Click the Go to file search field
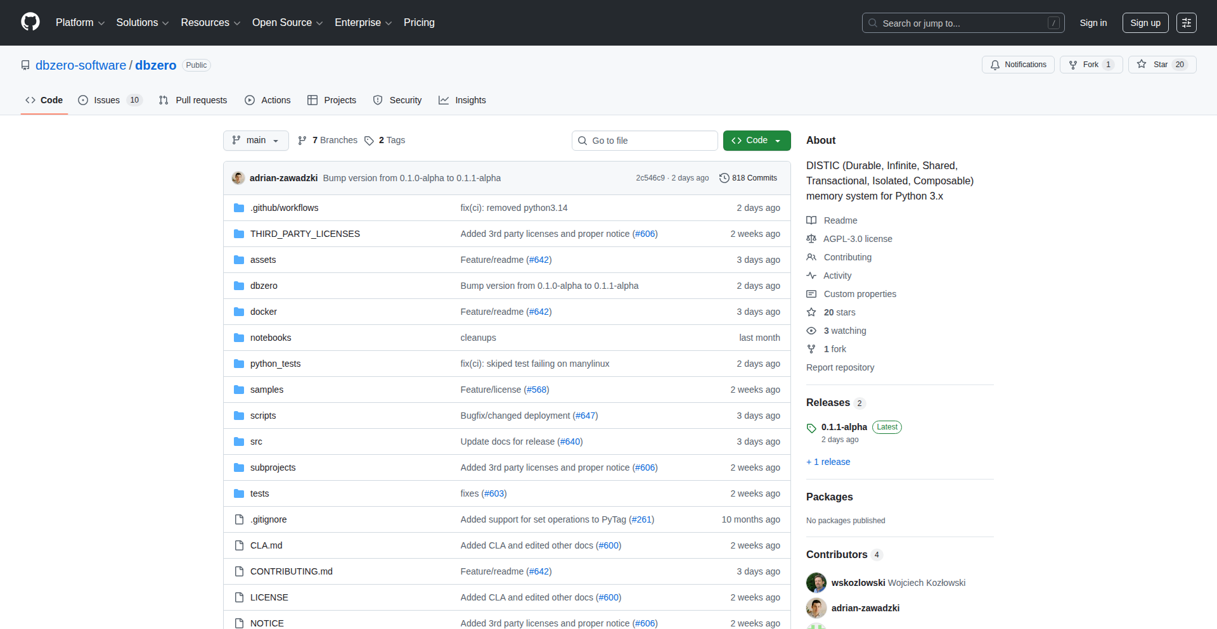 [645, 140]
